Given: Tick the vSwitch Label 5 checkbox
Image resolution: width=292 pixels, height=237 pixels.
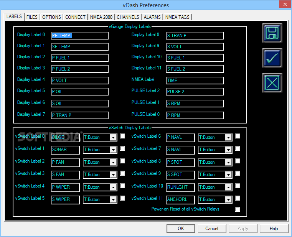Looking at the screenshot, I should pos(122,198).
